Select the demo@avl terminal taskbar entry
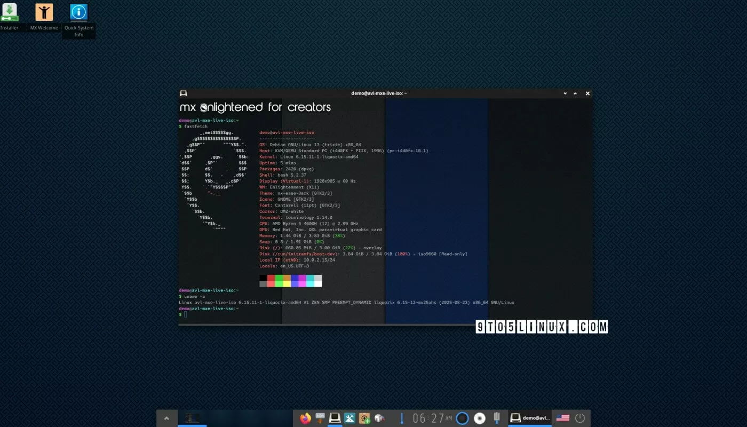Screen dimensions: 747x427 (529, 418)
